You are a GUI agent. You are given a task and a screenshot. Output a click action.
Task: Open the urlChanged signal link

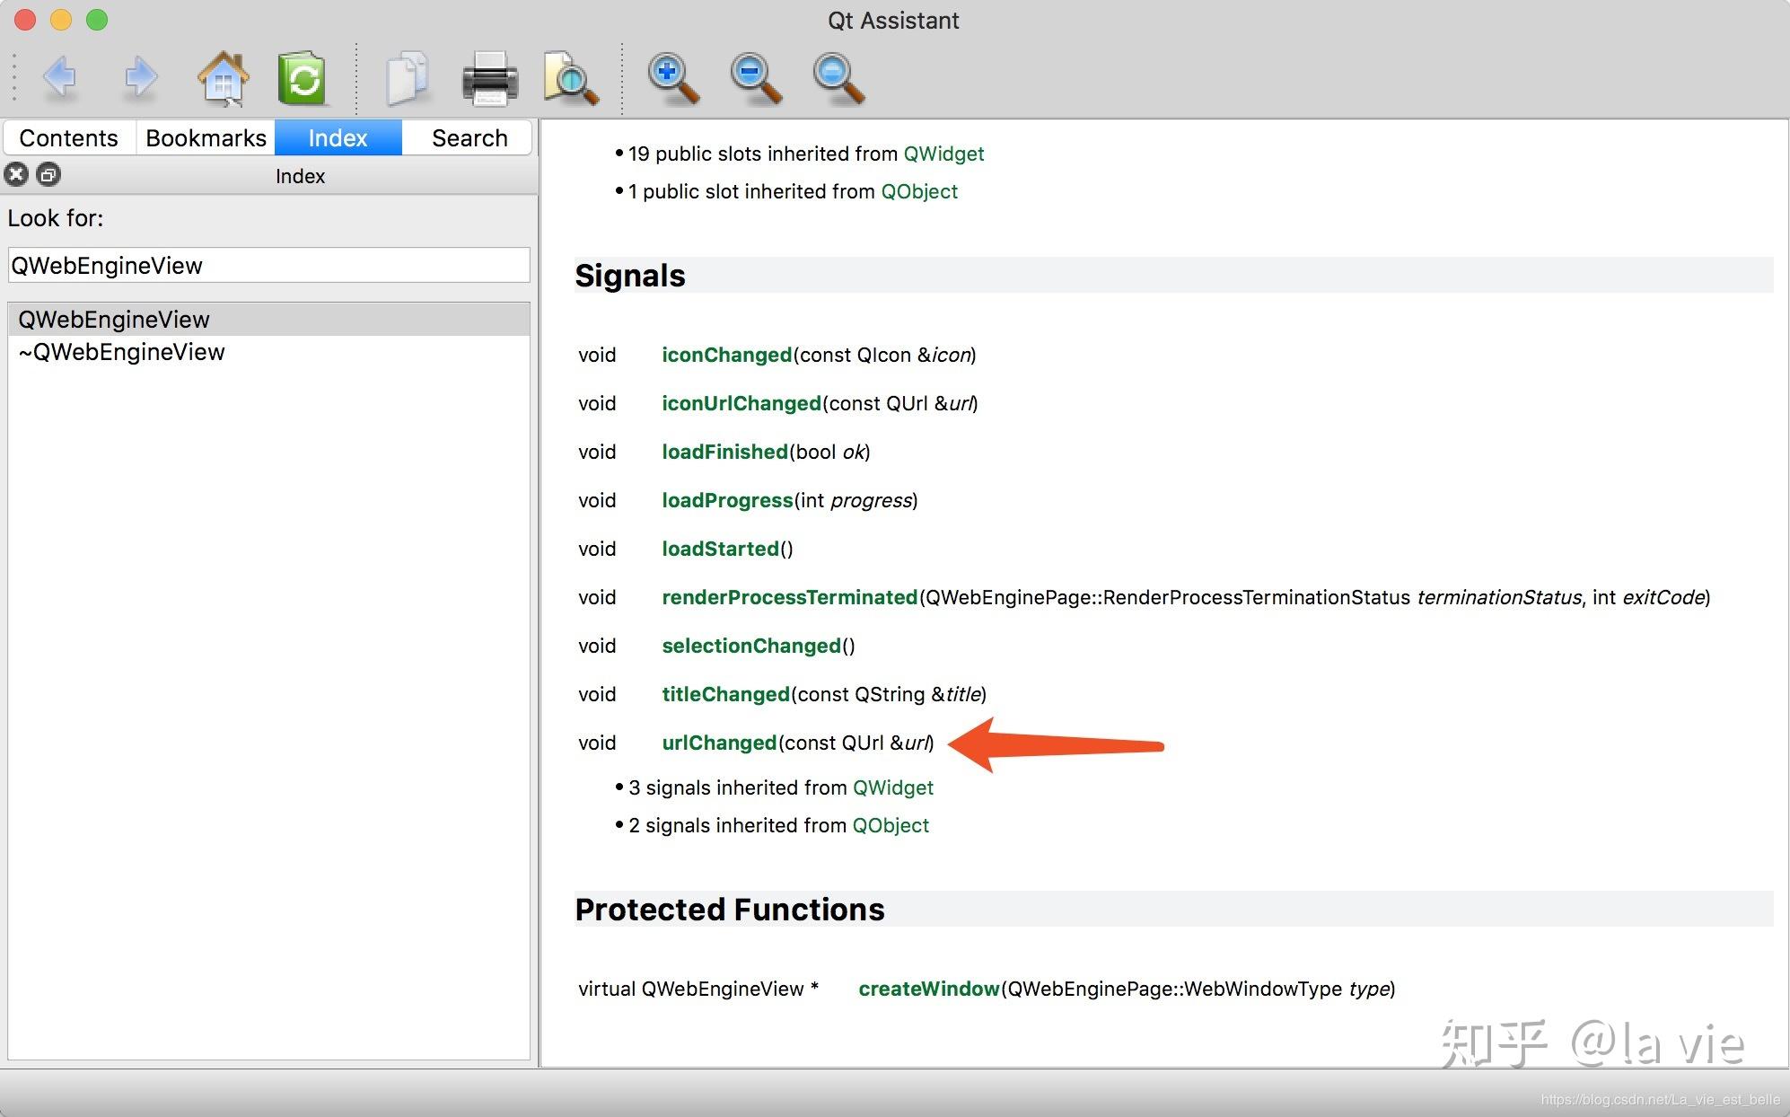[x=719, y=743]
